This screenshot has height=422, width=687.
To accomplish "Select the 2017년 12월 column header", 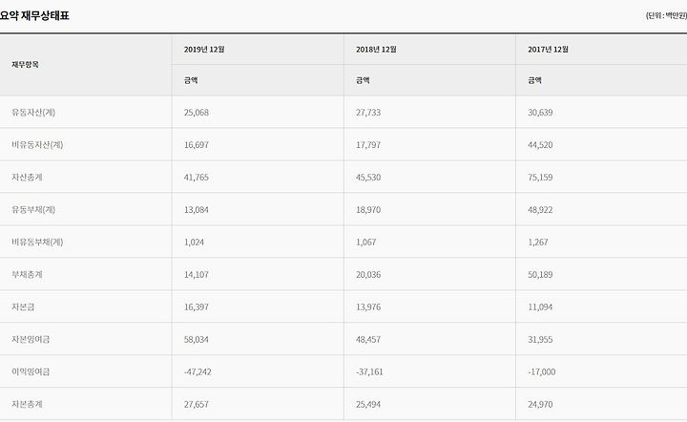I will click(x=548, y=50).
